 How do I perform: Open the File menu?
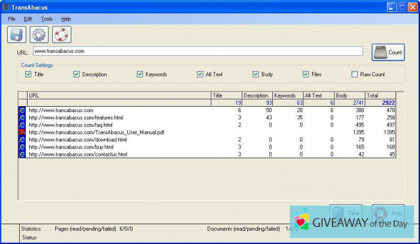[x=12, y=19]
